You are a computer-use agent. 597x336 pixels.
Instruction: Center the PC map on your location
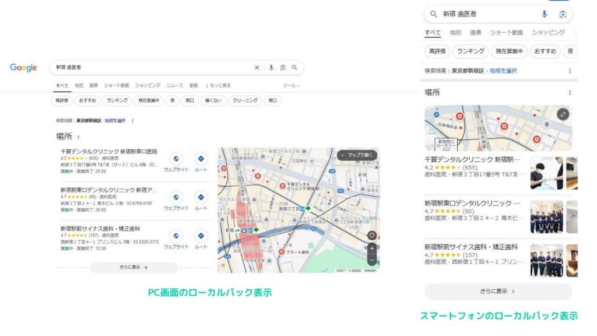click(x=372, y=236)
